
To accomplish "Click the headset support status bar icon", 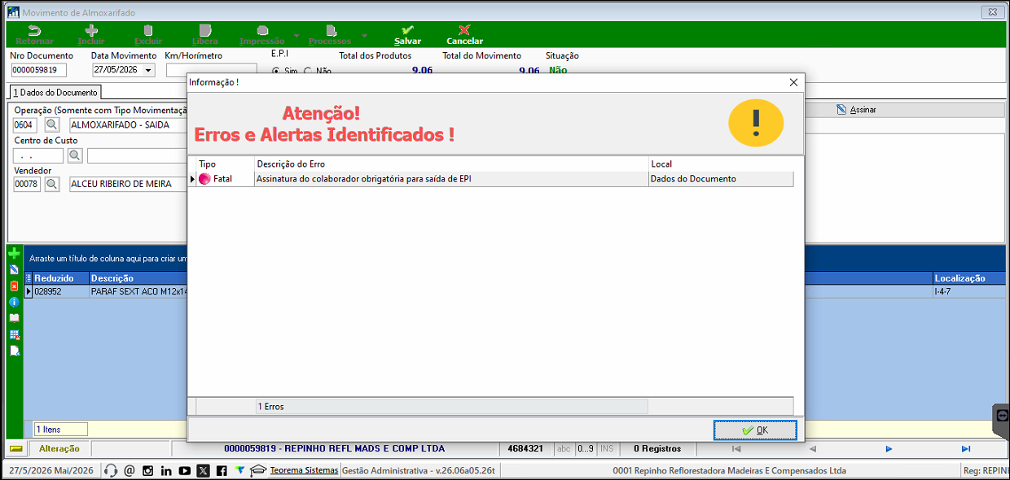I will (111, 470).
